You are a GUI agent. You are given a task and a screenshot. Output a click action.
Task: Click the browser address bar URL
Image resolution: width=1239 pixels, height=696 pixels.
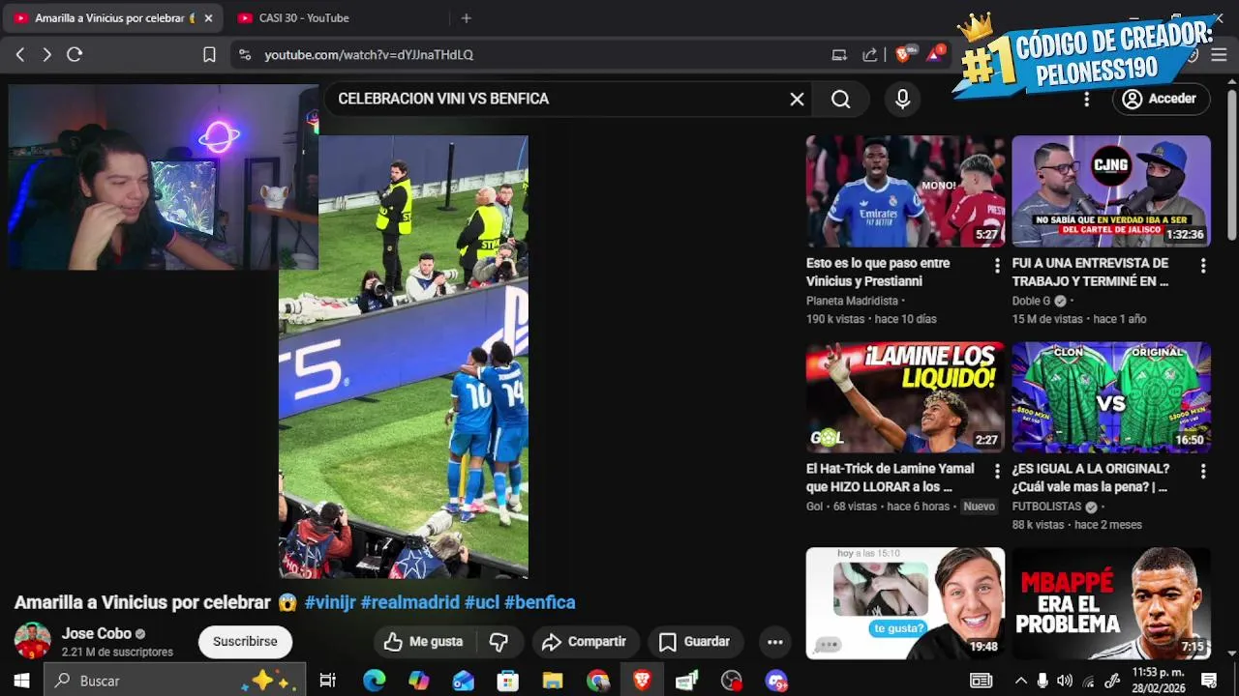pos(369,55)
